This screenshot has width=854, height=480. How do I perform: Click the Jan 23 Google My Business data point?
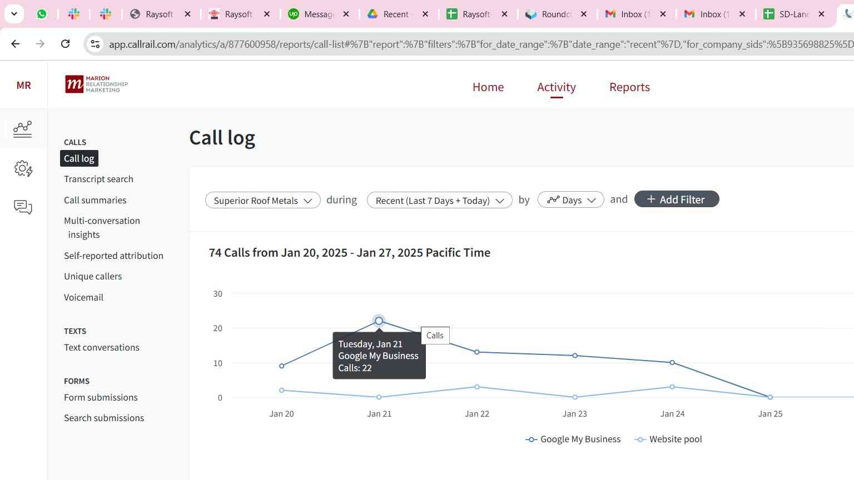575,356
